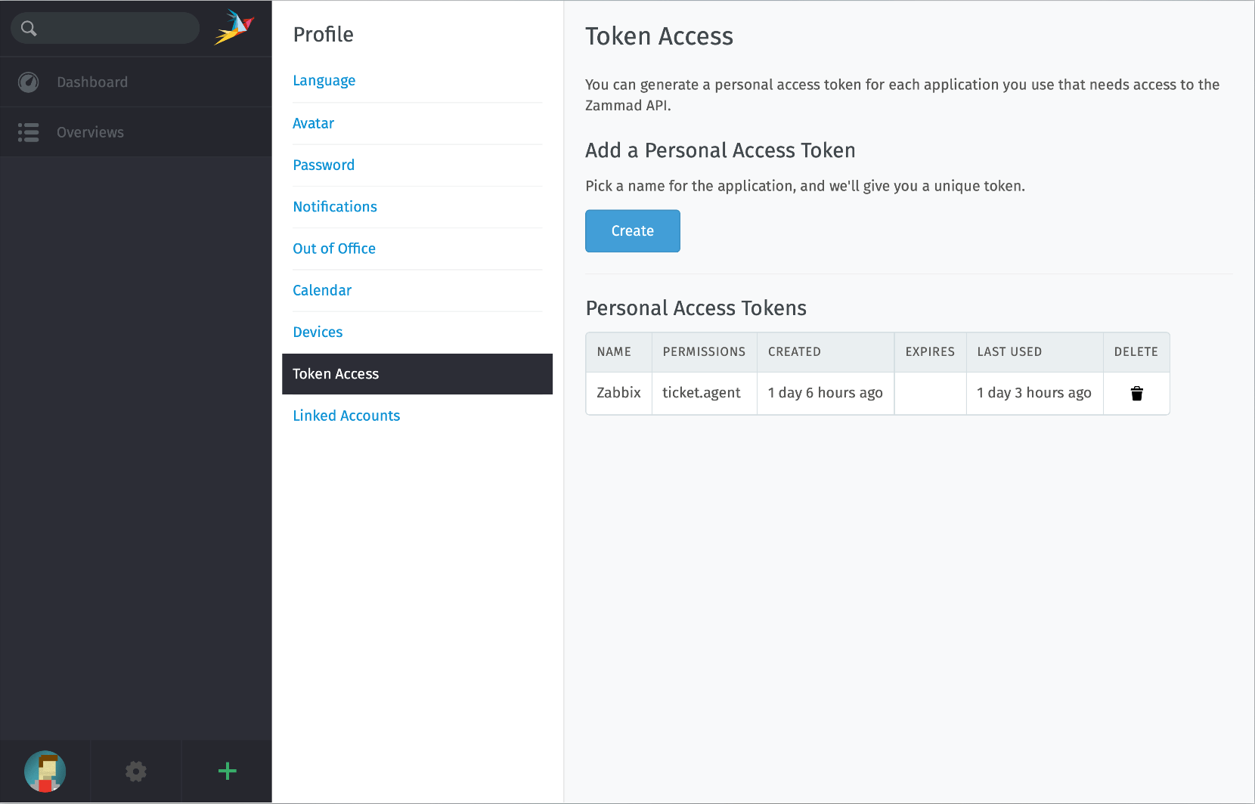Go to Avatar settings
Image resolution: width=1255 pixels, height=804 pixels.
314,123
